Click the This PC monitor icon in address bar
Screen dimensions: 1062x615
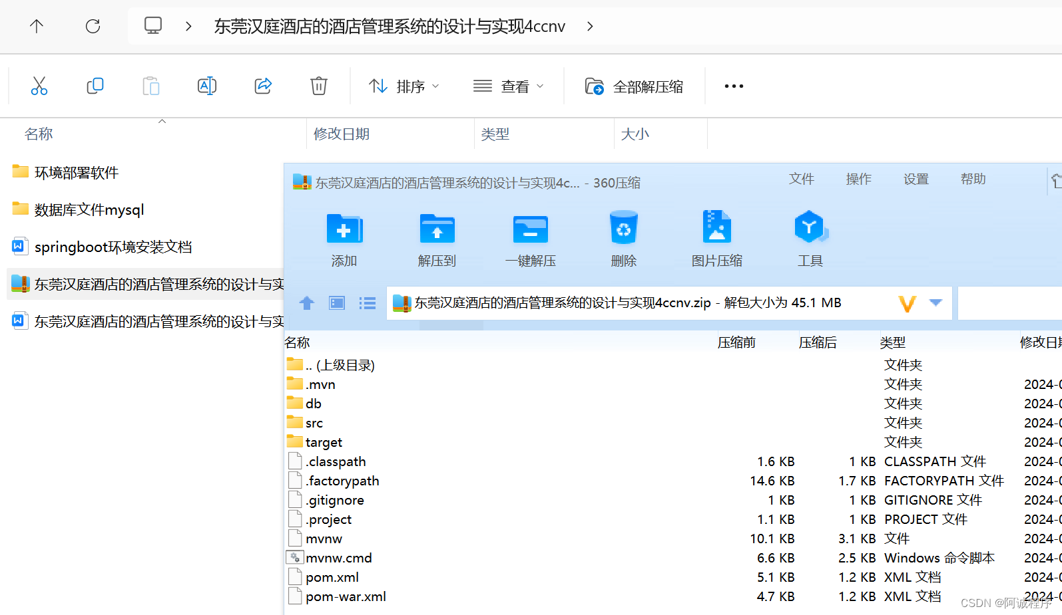click(153, 26)
